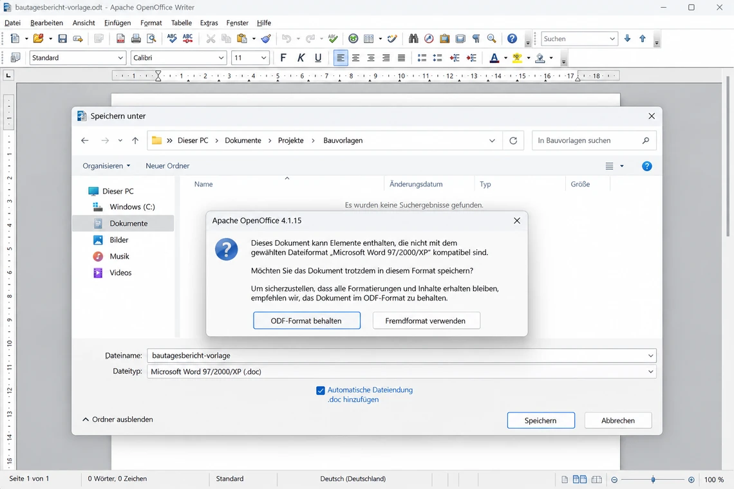Expand the Dateiname combo box arrow
This screenshot has height=489, width=734.
(x=650, y=356)
